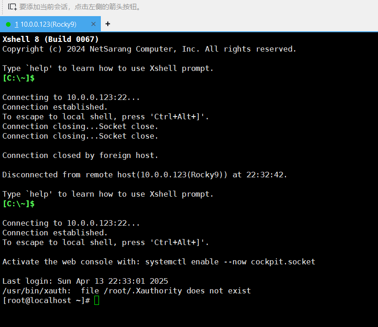
Task: Select the 10.0.0.123(Rocky9) session tab
Action: pyautogui.click(x=50, y=24)
